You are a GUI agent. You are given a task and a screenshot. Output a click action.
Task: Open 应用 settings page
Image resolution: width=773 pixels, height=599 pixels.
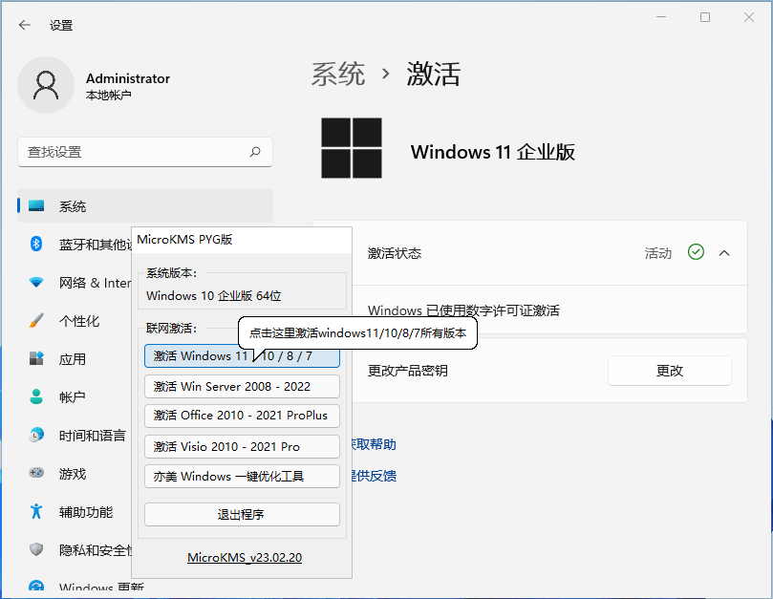(72, 359)
